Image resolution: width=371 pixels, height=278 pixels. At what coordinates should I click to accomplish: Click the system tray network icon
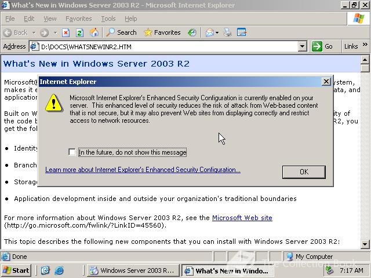click(x=330, y=270)
